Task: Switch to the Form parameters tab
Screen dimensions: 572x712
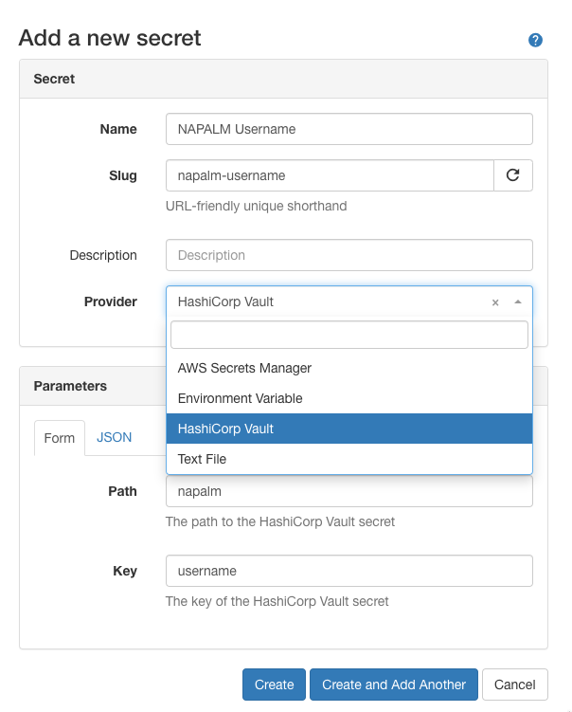Action: (60, 438)
